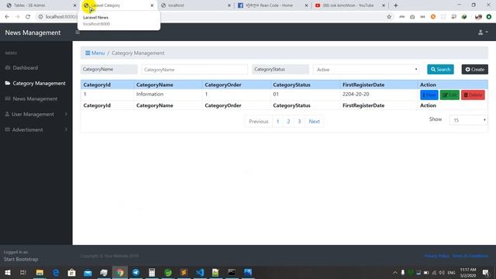
Task: Go to pagination page 2
Action: click(288, 122)
